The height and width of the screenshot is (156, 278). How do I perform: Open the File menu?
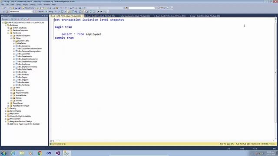2,5
